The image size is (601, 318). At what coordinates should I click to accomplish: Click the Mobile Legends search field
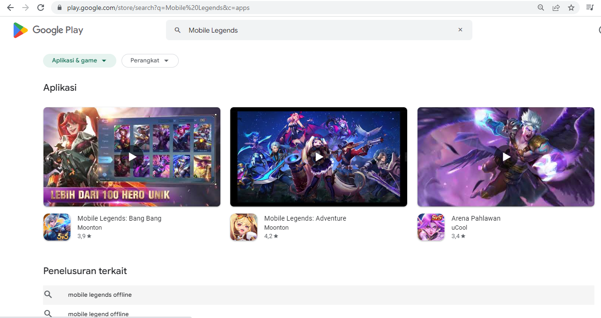pyautogui.click(x=319, y=30)
